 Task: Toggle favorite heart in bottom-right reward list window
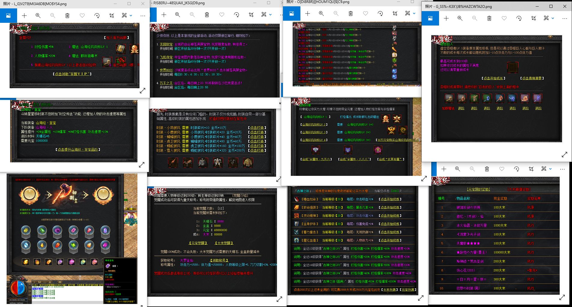click(502, 169)
